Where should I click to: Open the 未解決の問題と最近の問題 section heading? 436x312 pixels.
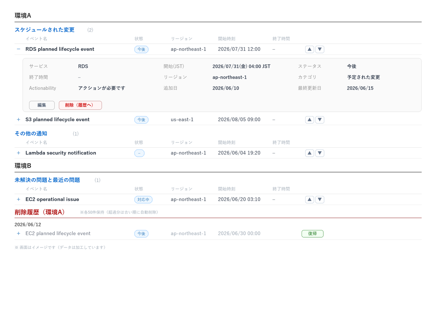point(47,180)
